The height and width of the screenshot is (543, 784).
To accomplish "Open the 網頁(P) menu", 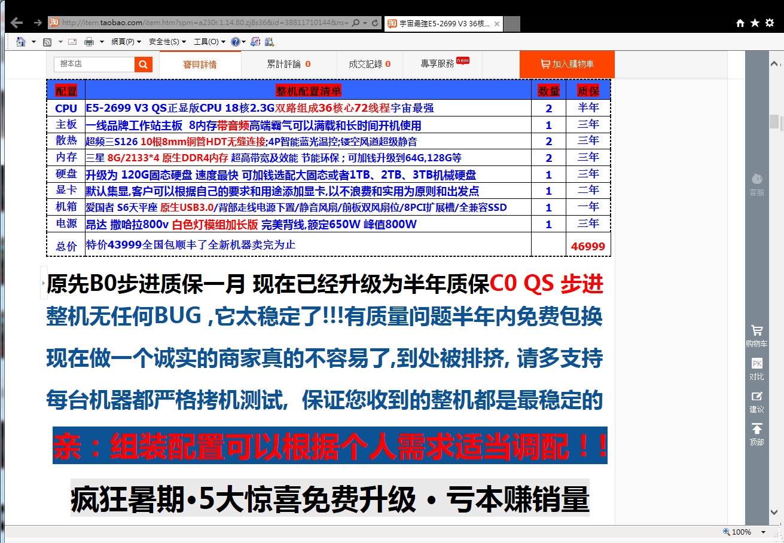I will 126,42.
